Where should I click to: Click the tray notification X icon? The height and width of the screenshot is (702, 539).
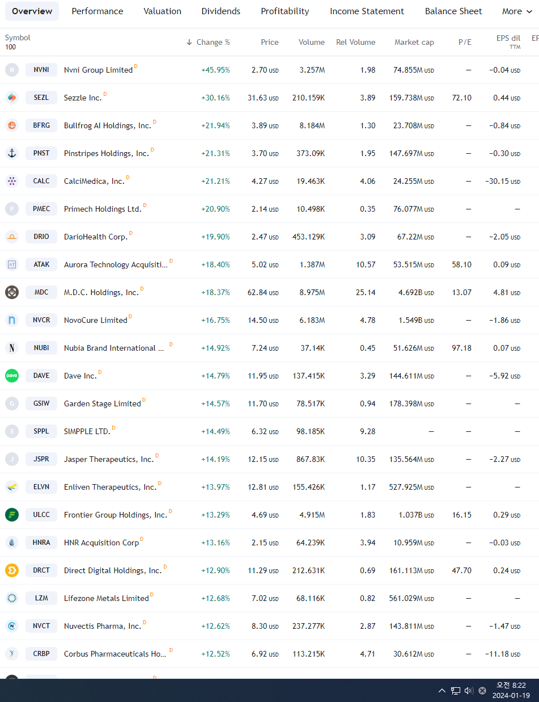pyautogui.click(x=482, y=691)
